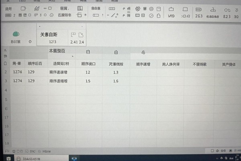This screenshot has width=241, height=161.
Task: Click the three-cell rectangle ribbon icon
Action: (x=112, y=9)
